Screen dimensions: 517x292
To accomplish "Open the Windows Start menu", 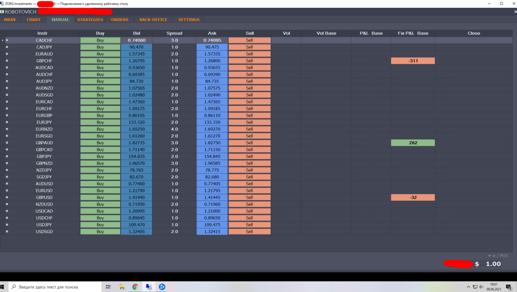I will point(2,287).
